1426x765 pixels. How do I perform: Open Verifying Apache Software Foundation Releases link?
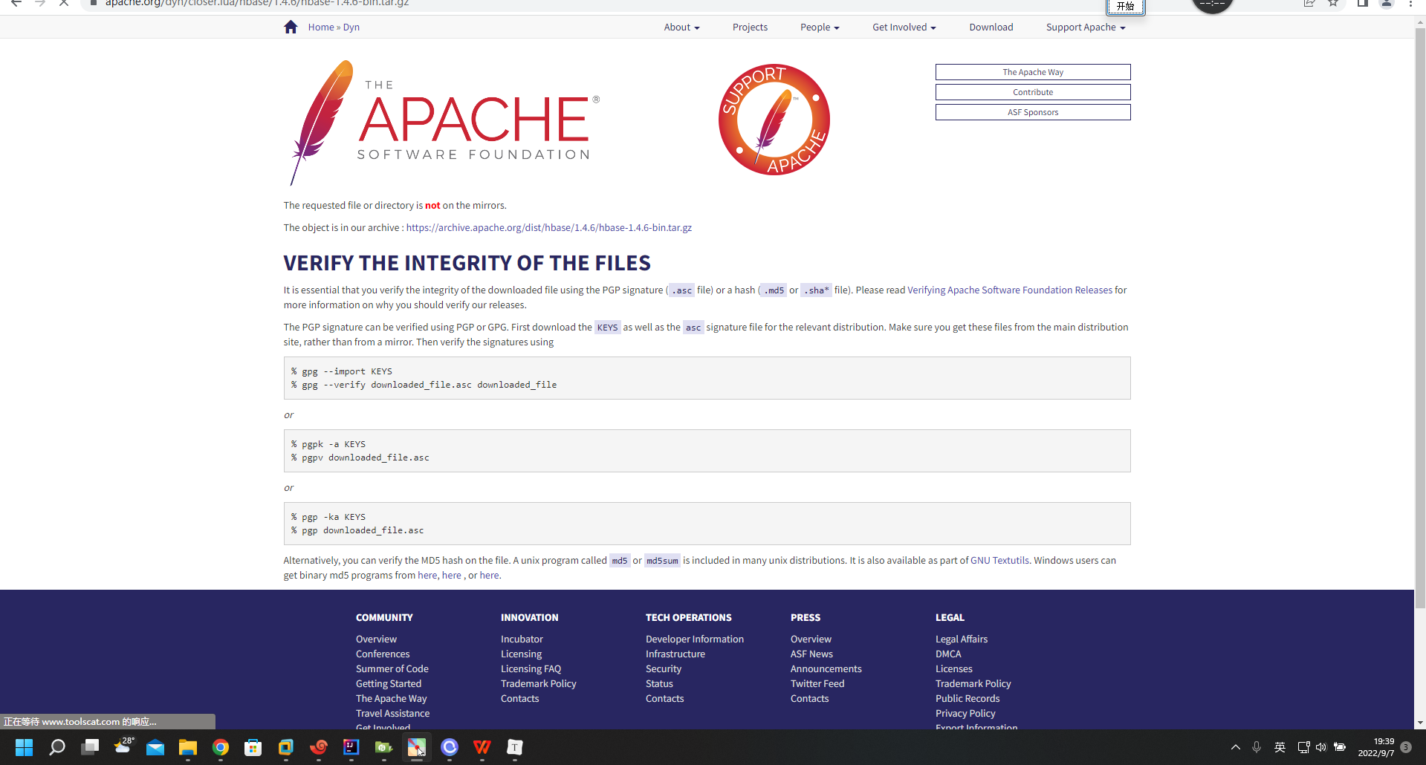pyautogui.click(x=1010, y=290)
